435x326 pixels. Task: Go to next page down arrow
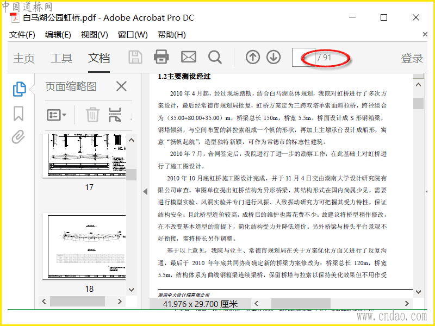click(x=274, y=58)
